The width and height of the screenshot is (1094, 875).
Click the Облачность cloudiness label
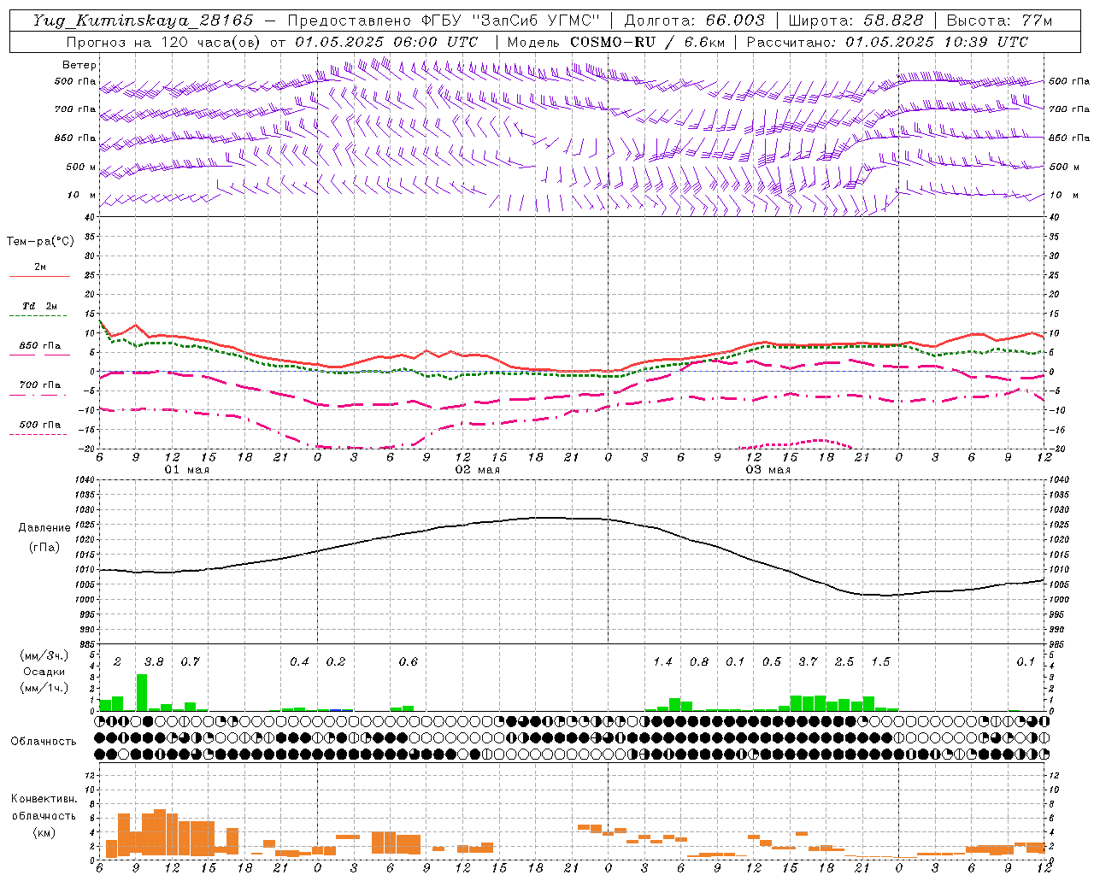point(44,741)
